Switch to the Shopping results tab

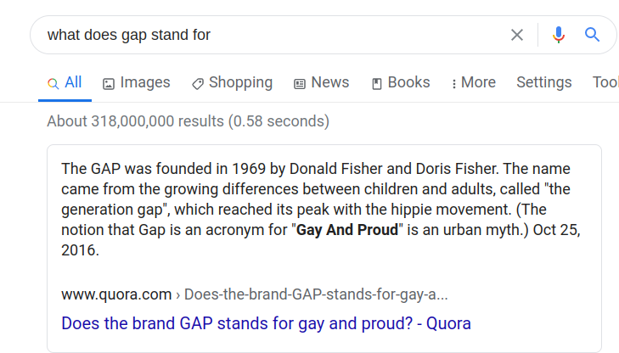click(232, 82)
